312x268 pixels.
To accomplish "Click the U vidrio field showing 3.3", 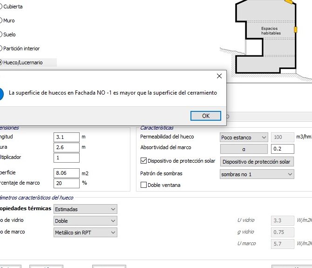I will point(283,220).
